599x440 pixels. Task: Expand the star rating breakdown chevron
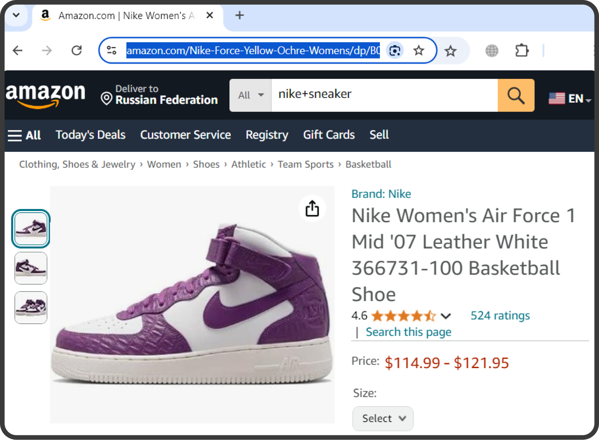coord(446,316)
